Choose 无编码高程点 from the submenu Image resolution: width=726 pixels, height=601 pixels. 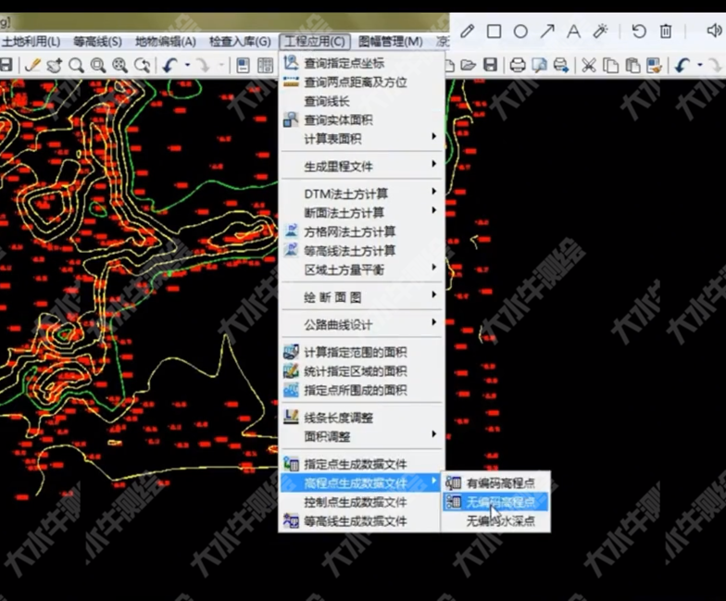click(500, 502)
